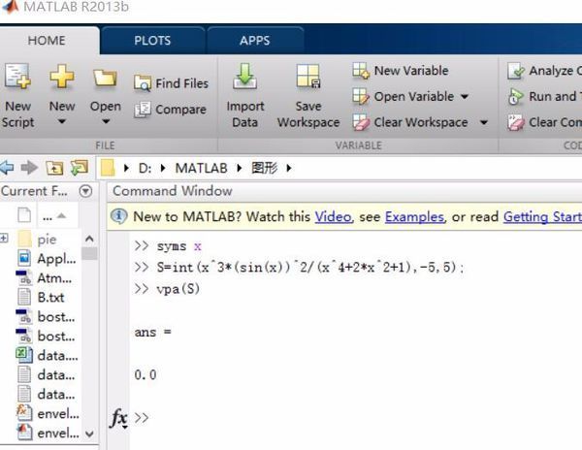Click the Find Files icon
The width and height of the screenshot is (582, 450).
[x=143, y=83]
